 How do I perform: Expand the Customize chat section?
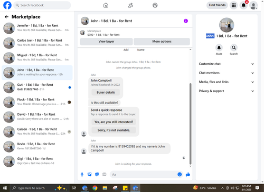coord(227,64)
